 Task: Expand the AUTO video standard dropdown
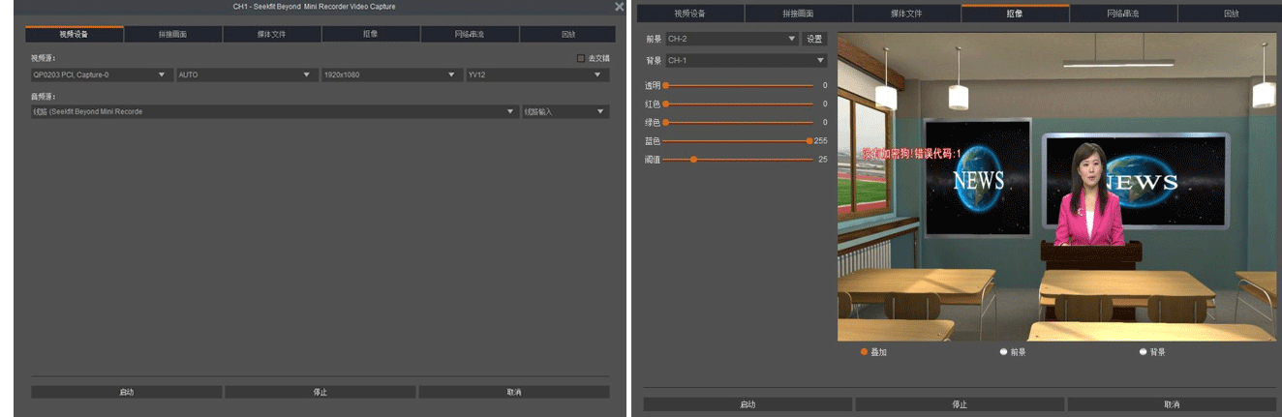[x=247, y=74]
